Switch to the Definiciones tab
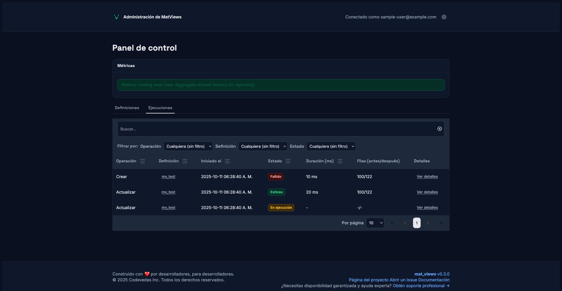The image size is (562, 291). point(127,108)
